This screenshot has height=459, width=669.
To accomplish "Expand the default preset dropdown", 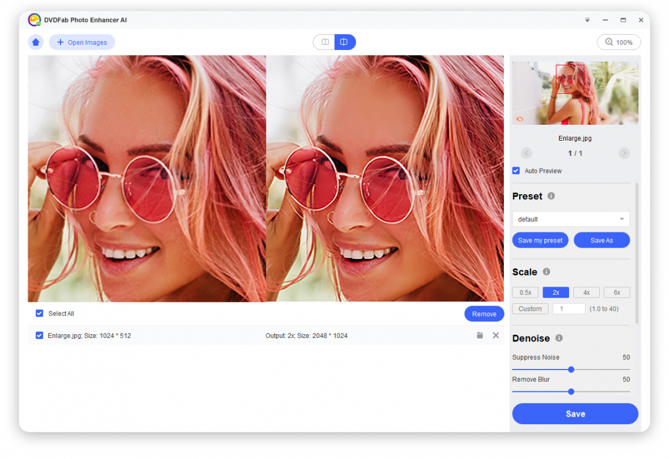I will tap(571, 219).
